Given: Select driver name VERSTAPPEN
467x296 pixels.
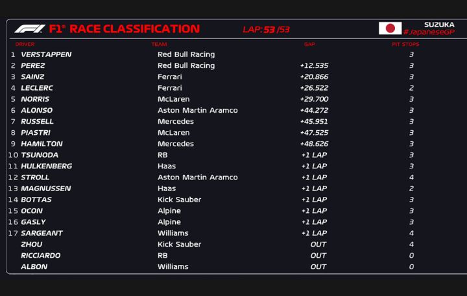Looking at the screenshot, I should (x=46, y=54).
